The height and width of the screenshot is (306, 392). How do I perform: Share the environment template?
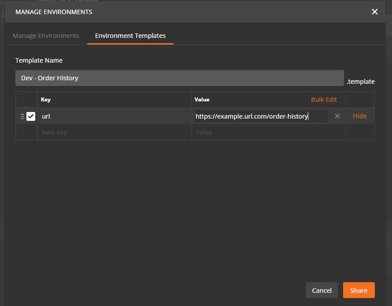point(359,290)
